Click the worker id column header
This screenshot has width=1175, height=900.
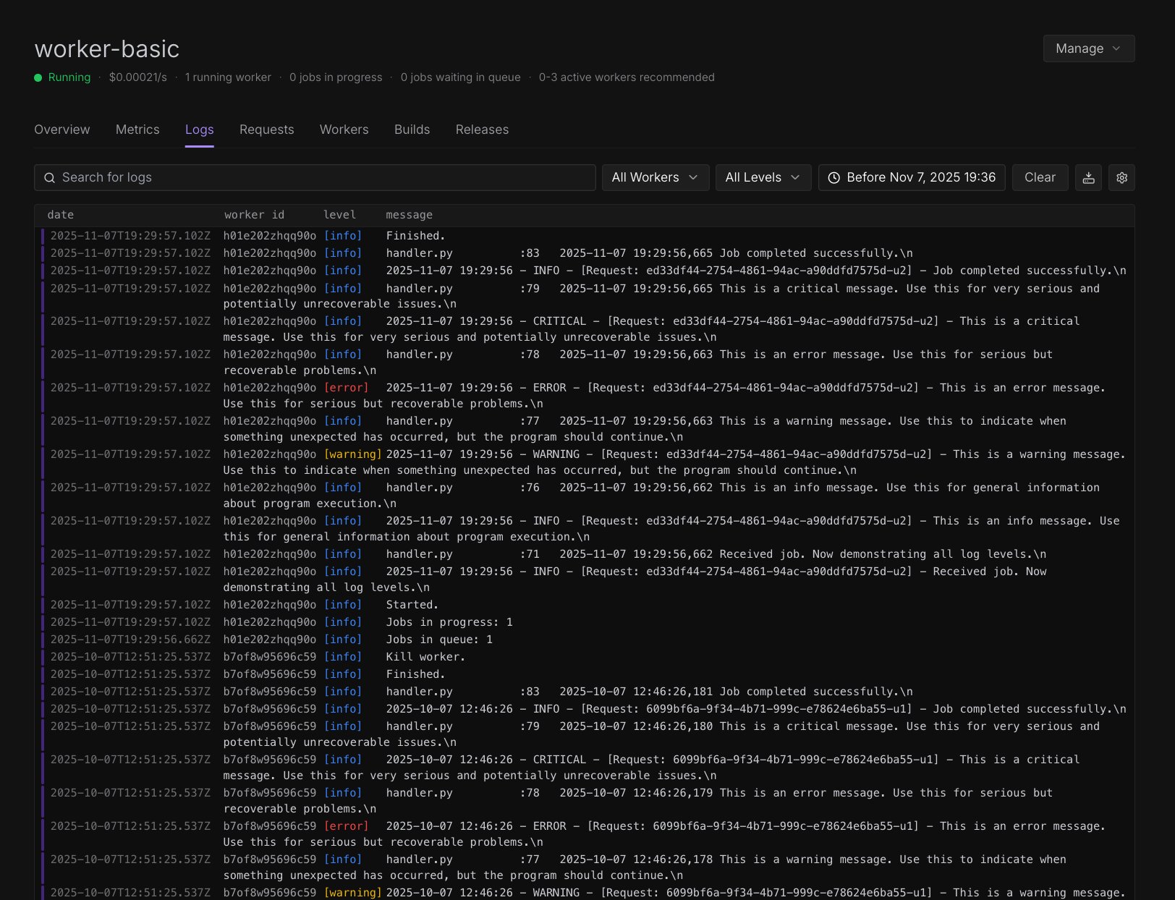click(x=255, y=215)
